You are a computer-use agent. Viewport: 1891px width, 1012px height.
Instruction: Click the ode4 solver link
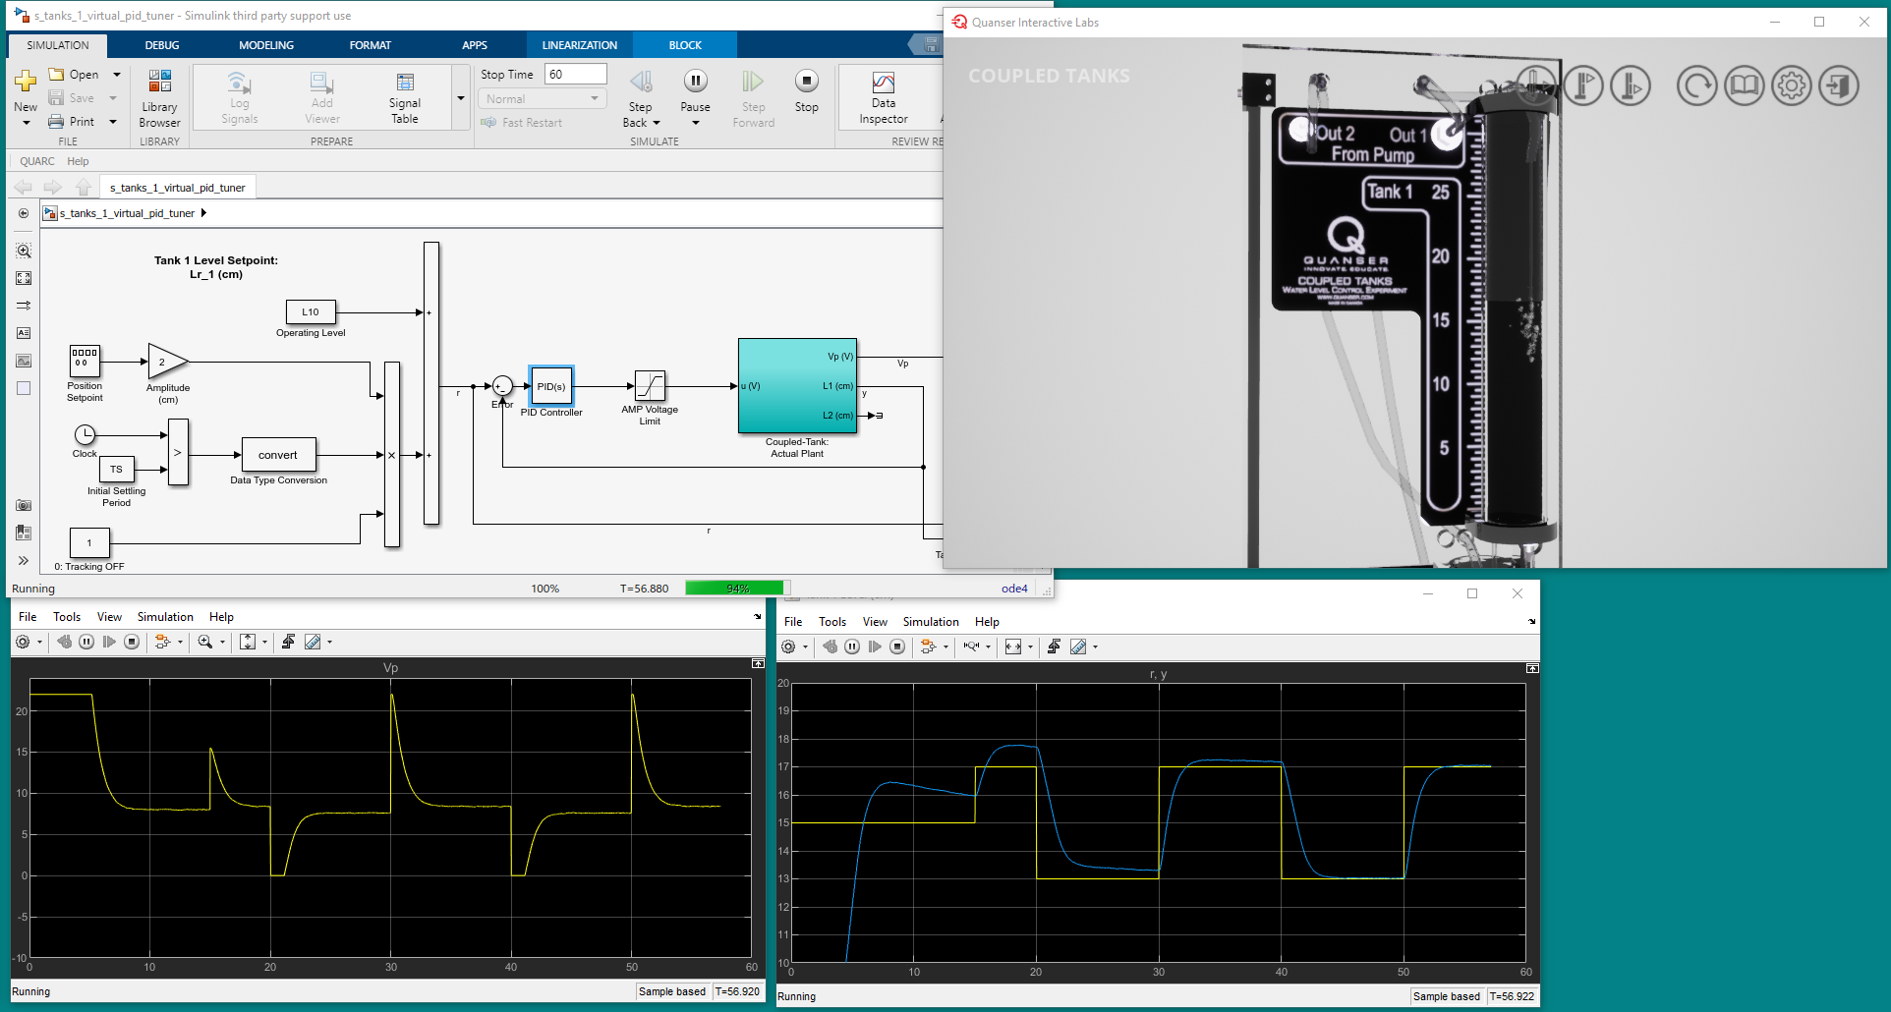[1014, 589]
